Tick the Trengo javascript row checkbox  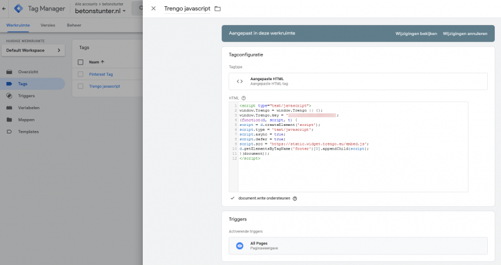[81, 86]
